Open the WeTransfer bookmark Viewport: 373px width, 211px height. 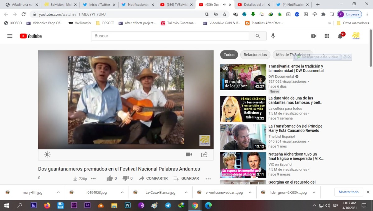click(x=80, y=23)
